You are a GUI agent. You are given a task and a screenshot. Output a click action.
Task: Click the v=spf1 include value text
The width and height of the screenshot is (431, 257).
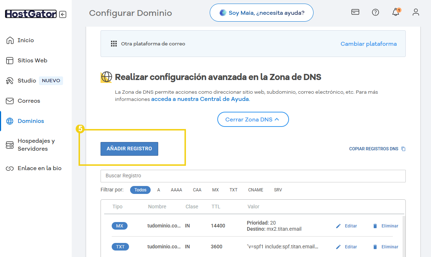point(283,247)
